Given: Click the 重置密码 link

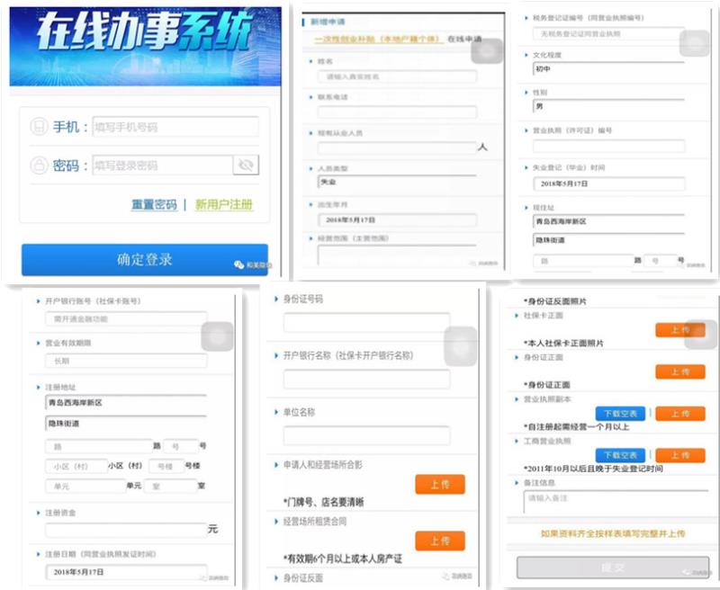Looking at the screenshot, I should (154, 204).
